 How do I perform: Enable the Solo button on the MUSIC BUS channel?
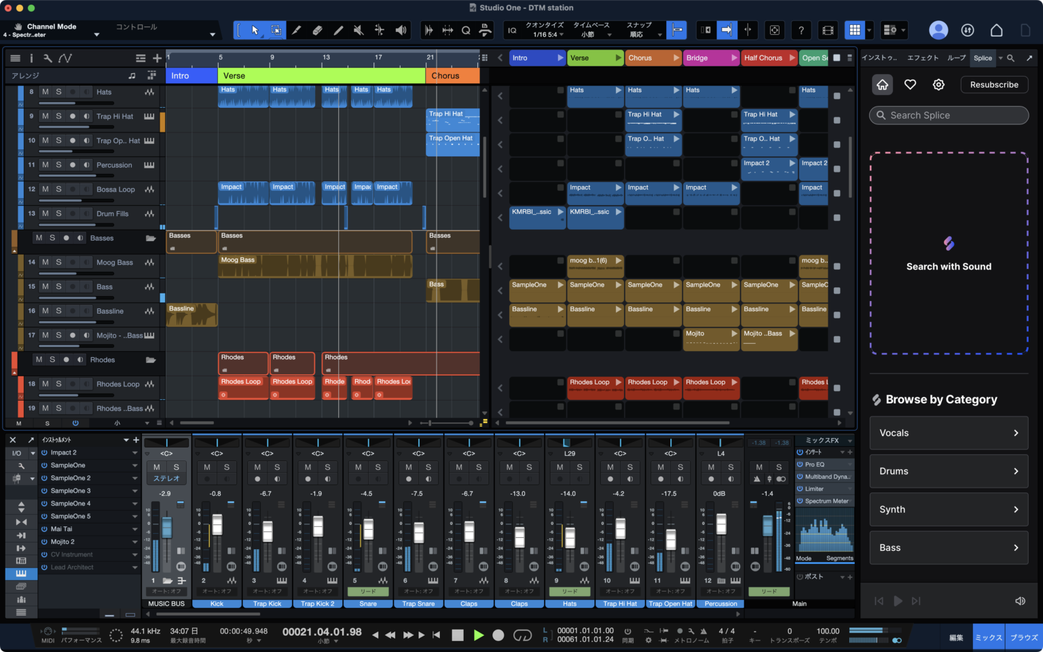175,467
